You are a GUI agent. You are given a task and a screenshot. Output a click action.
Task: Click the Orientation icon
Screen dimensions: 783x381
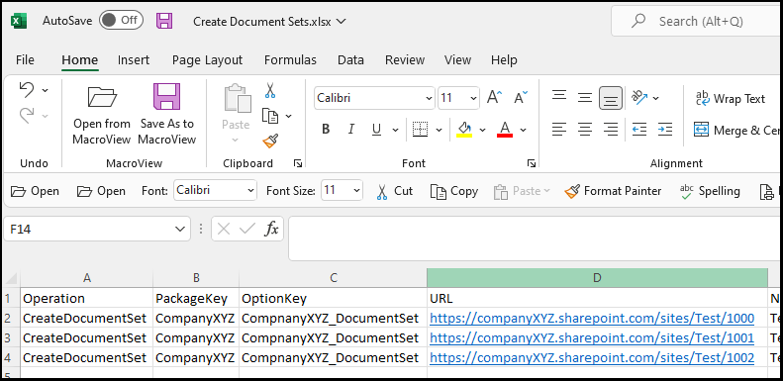(x=639, y=97)
